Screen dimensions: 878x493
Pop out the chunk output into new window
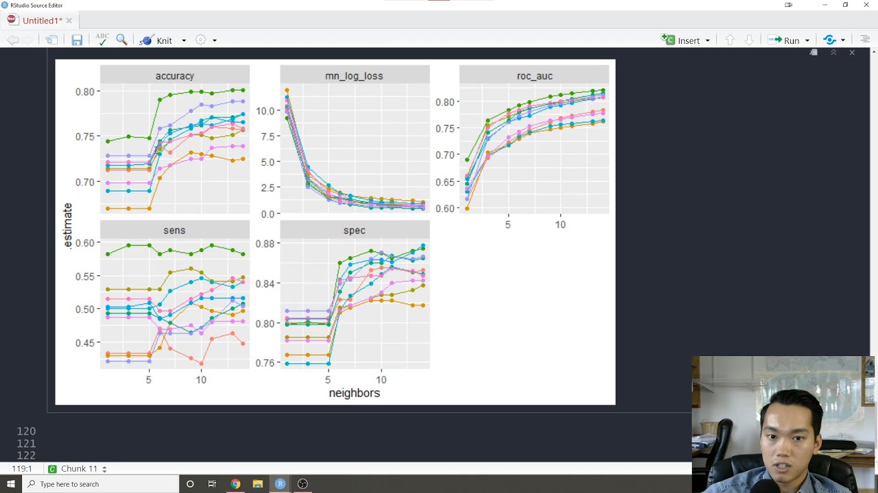[x=814, y=53]
